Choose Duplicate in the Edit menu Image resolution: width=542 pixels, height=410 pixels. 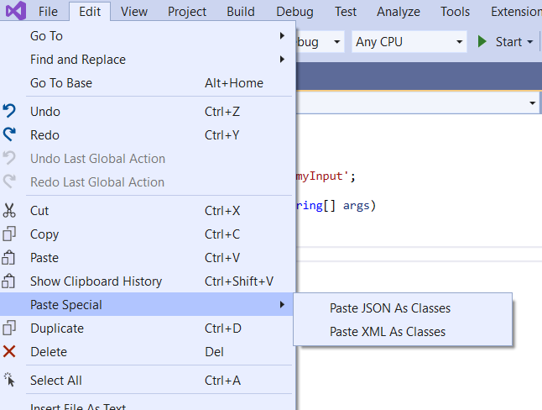(x=148, y=328)
